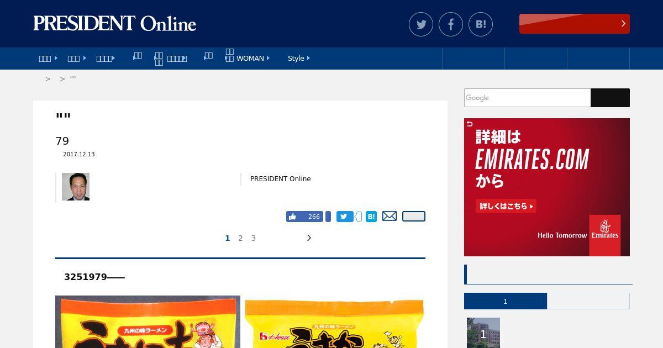This screenshot has width=663, height=348.
Task: Open the PRESIDENT Online logo homepage link
Action: click(115, 24)
